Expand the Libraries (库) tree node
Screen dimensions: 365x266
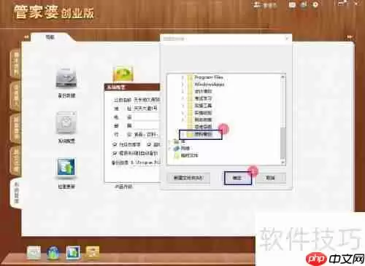coord(170,141)
